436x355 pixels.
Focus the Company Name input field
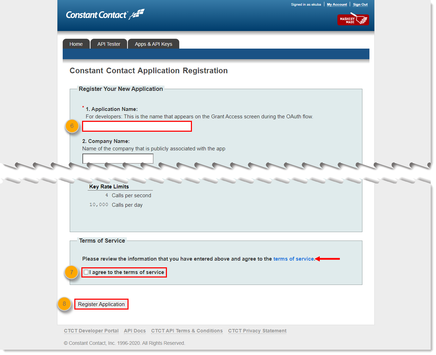point(118,158)
